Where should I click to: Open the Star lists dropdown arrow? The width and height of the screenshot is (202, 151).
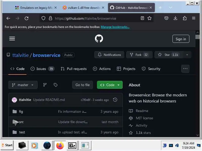click(187, 55)
